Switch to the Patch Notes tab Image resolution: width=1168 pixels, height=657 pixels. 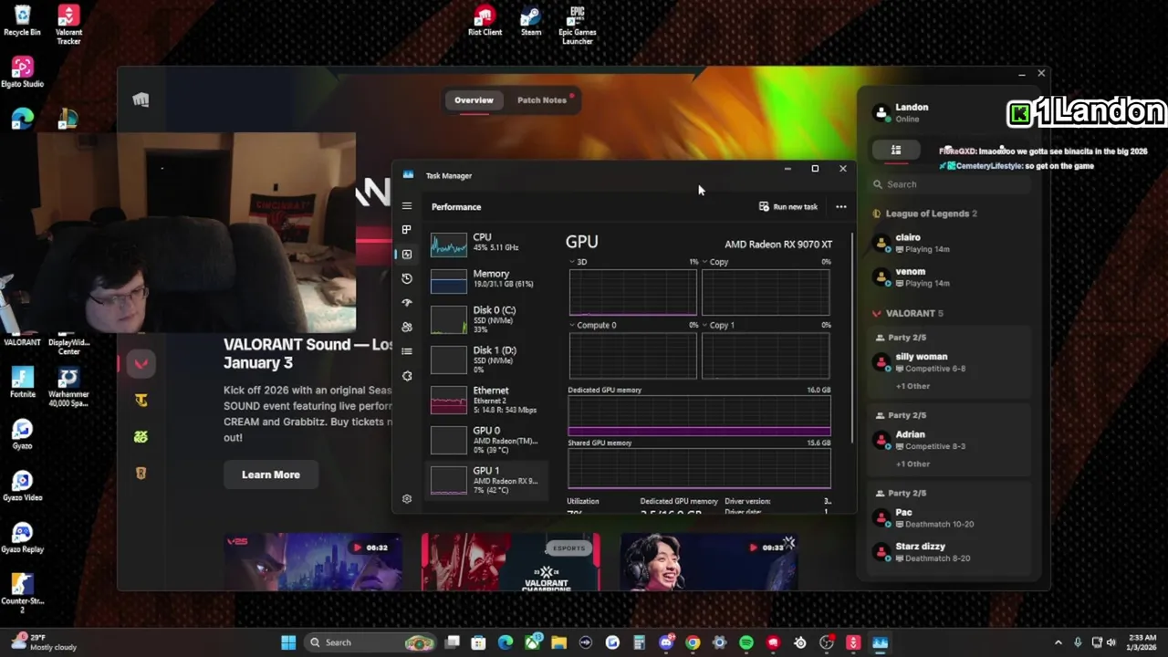pos(542,100)
